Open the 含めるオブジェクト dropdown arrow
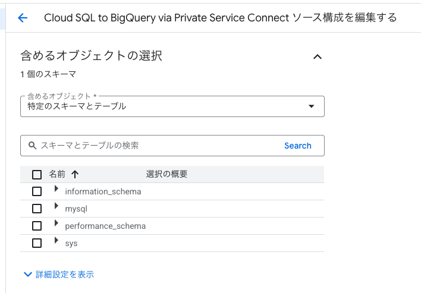 point(311,106)
